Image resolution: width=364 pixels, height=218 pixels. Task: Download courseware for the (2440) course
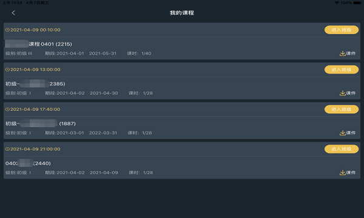(x=348, y=173)
